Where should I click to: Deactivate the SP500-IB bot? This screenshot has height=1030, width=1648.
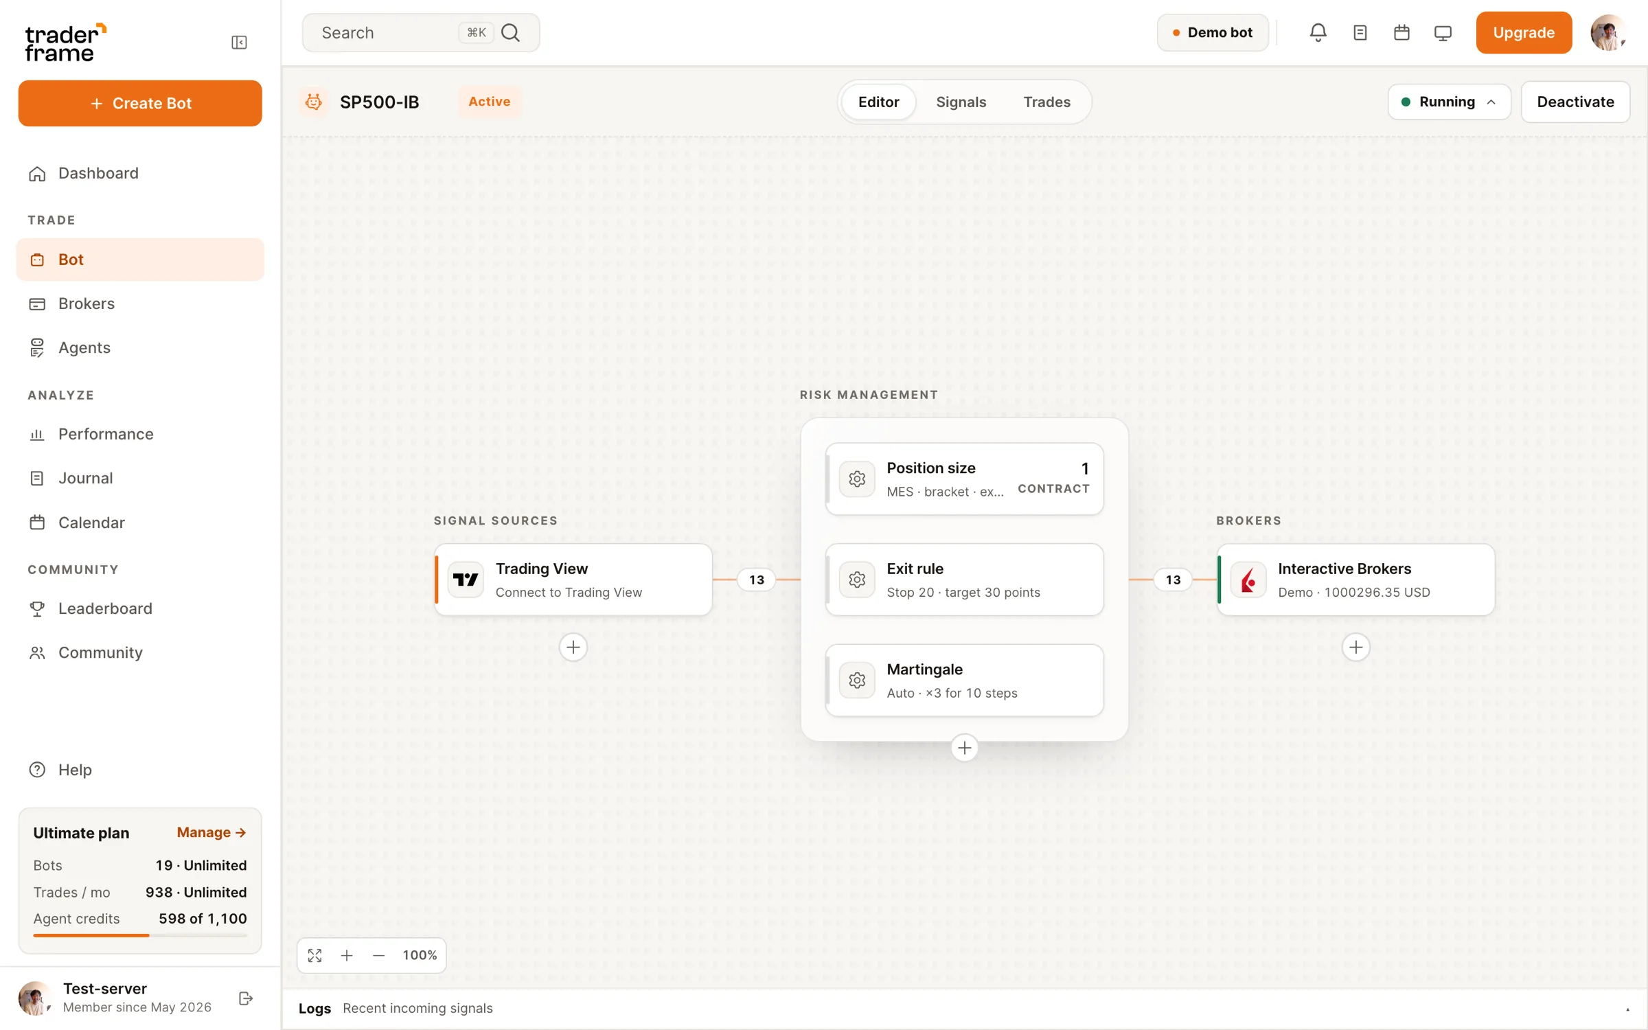click(1575, 102)
